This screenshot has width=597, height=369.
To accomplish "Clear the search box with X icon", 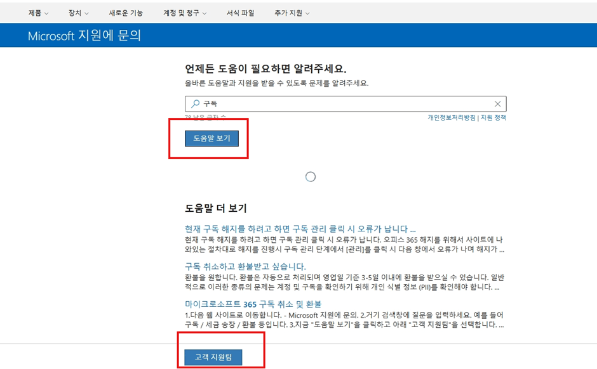I will point(497,104).
